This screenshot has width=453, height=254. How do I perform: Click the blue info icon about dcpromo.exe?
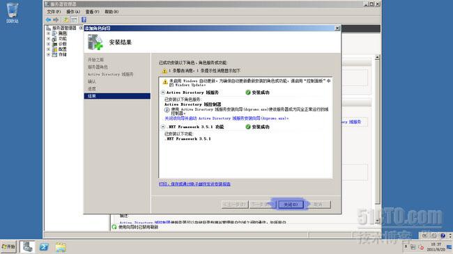tap(167, 110)
